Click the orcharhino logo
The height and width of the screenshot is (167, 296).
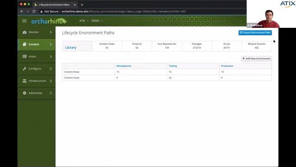pos(49,21)
